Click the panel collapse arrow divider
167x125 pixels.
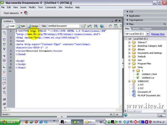pyautogui.click(x=123, y=63)
